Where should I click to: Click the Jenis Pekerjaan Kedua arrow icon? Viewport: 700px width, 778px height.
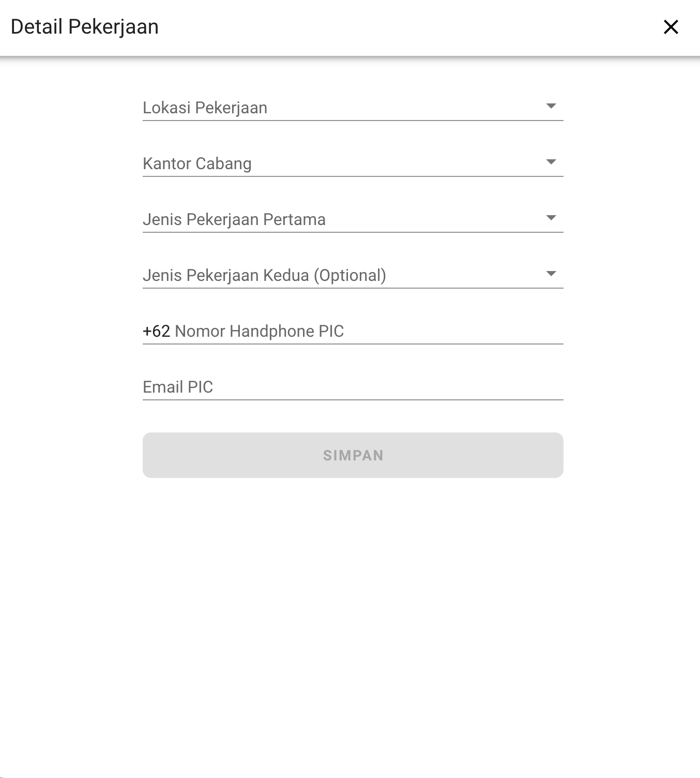click(551, 274)
